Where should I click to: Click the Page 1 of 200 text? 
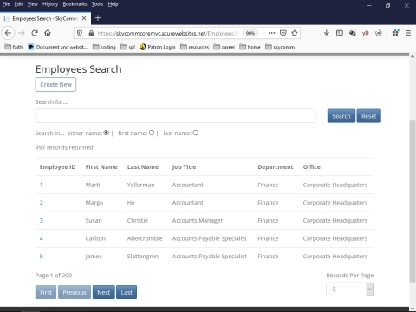pyautogui.click(x=54, y=276)
